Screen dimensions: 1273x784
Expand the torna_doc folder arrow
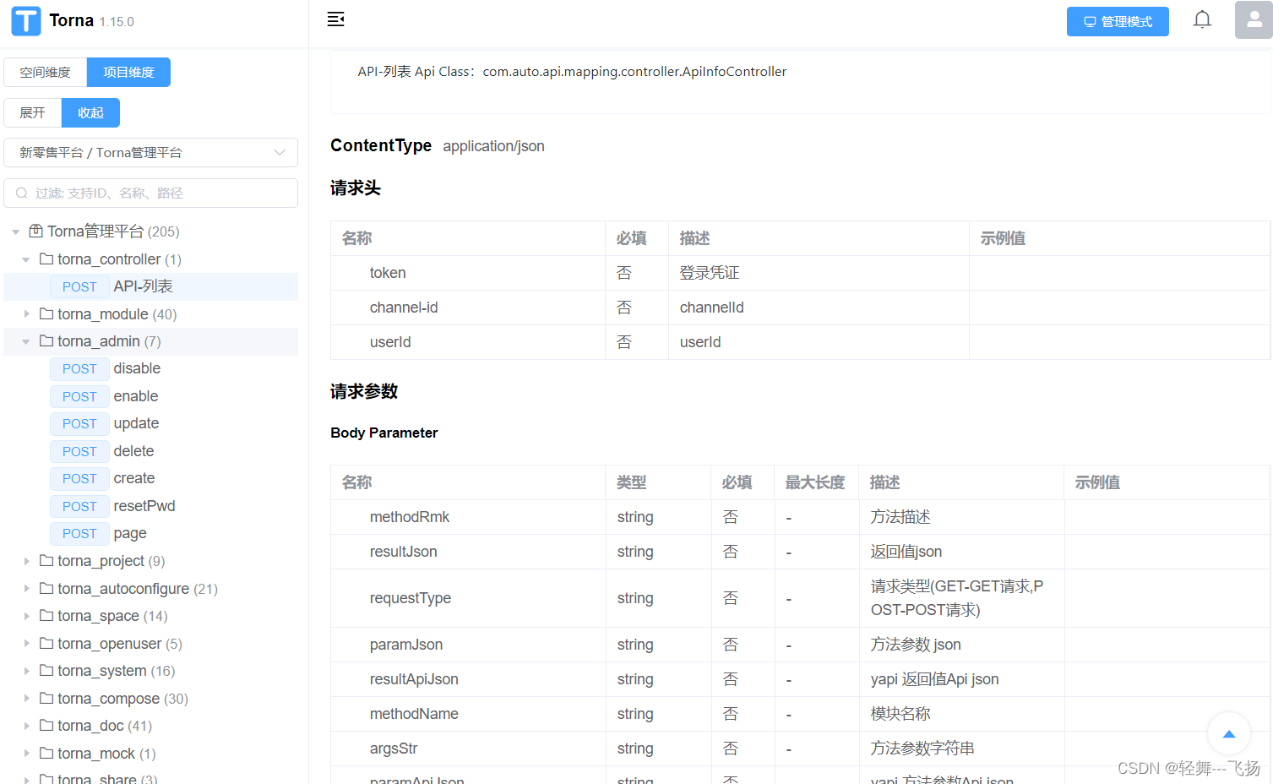click(x=26, y=726)
